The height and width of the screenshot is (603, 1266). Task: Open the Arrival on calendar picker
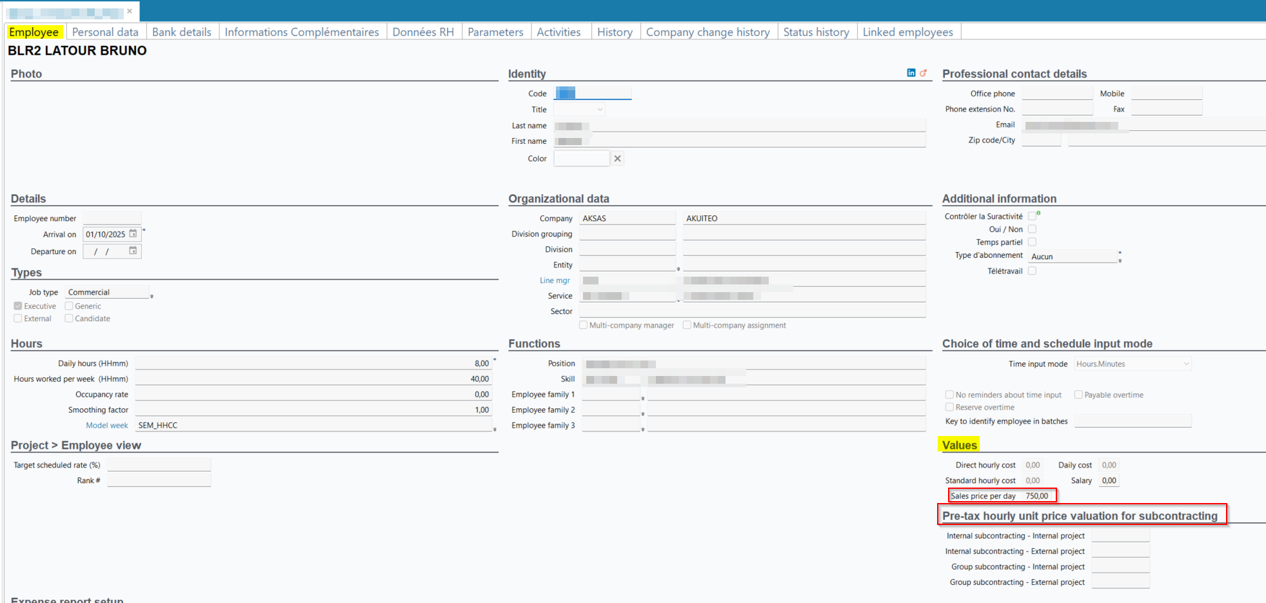click(x=133, y=234)
